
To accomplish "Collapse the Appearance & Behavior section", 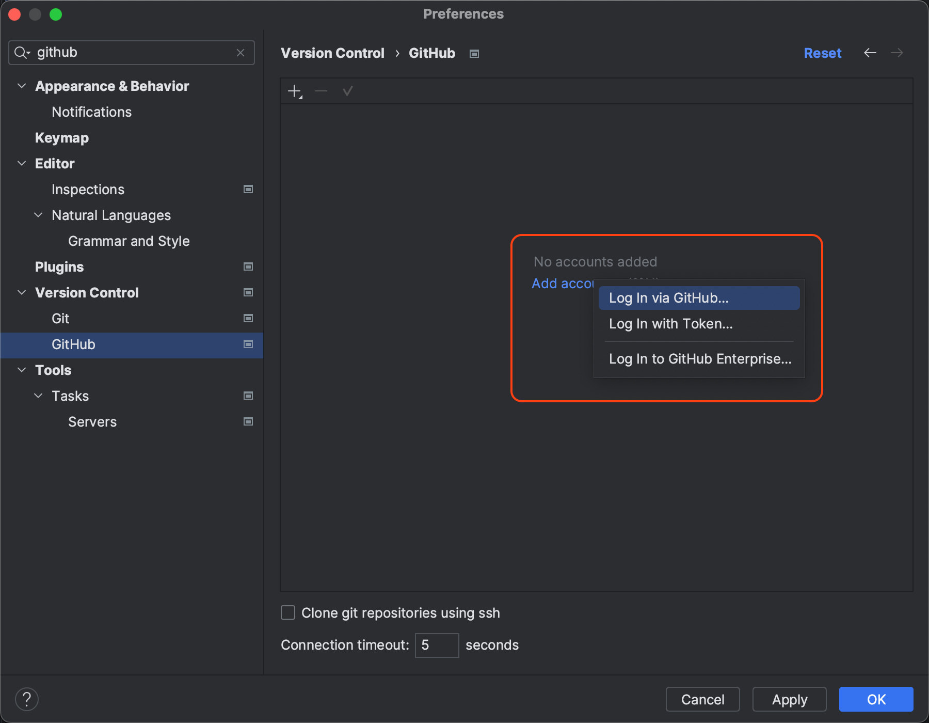I will 22,86.
